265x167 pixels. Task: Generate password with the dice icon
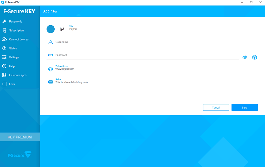coord(254,57)
